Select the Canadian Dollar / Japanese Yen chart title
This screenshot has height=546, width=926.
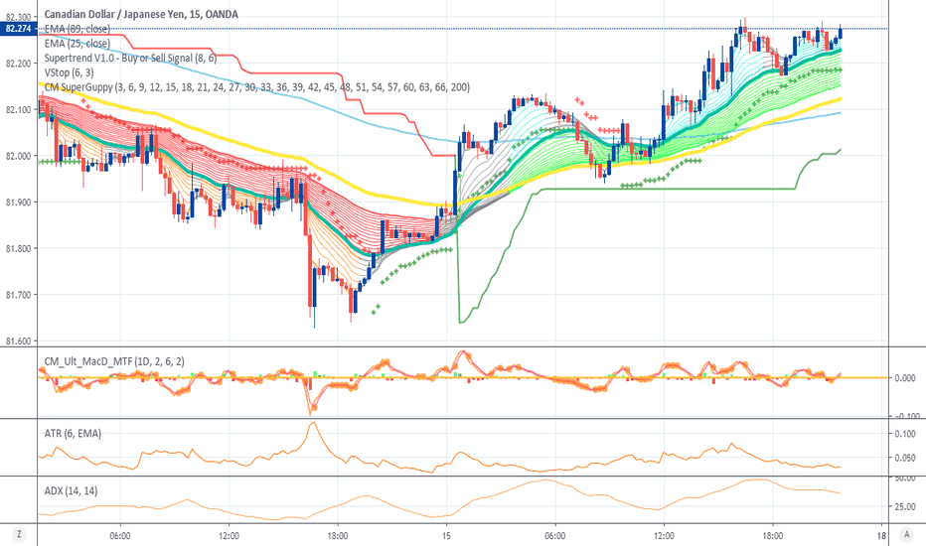pyautogui.click(x=124, y=15)
